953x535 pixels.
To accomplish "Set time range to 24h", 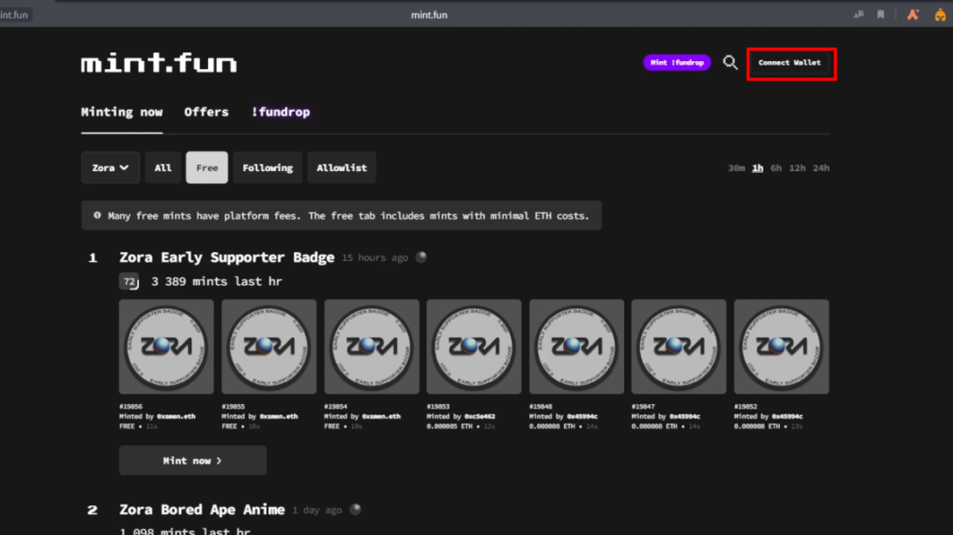I will coord(821,168).
